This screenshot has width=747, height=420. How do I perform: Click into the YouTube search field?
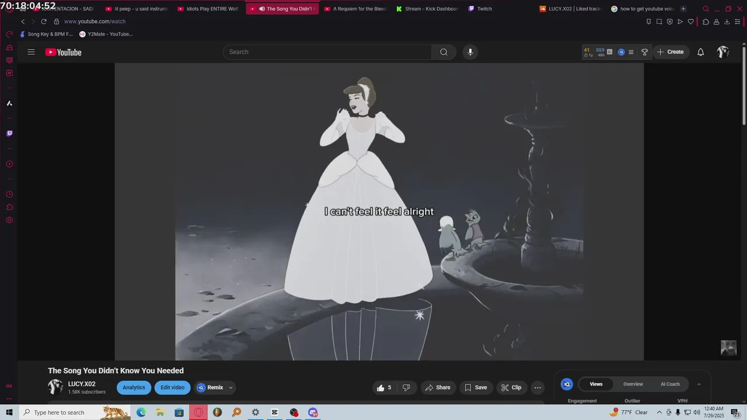(x=327, y=52)
